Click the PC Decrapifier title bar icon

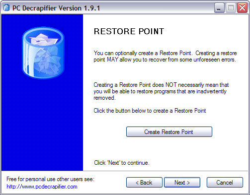6,8
